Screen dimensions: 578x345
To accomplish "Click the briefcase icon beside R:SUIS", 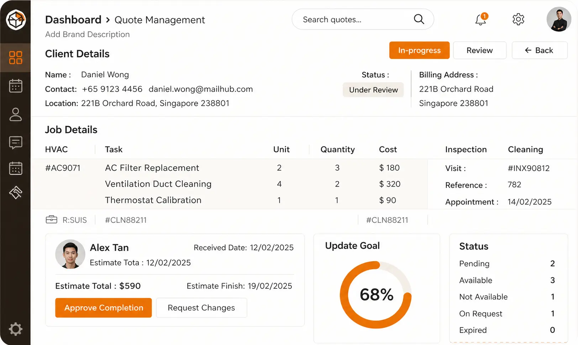I will [52, 220].
